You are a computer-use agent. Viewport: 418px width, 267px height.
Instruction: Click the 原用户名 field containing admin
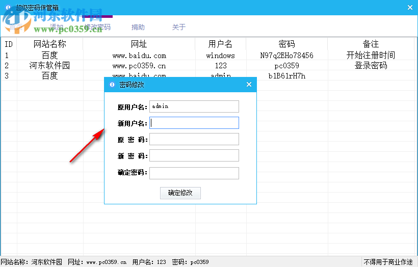[x=194, y=106]
